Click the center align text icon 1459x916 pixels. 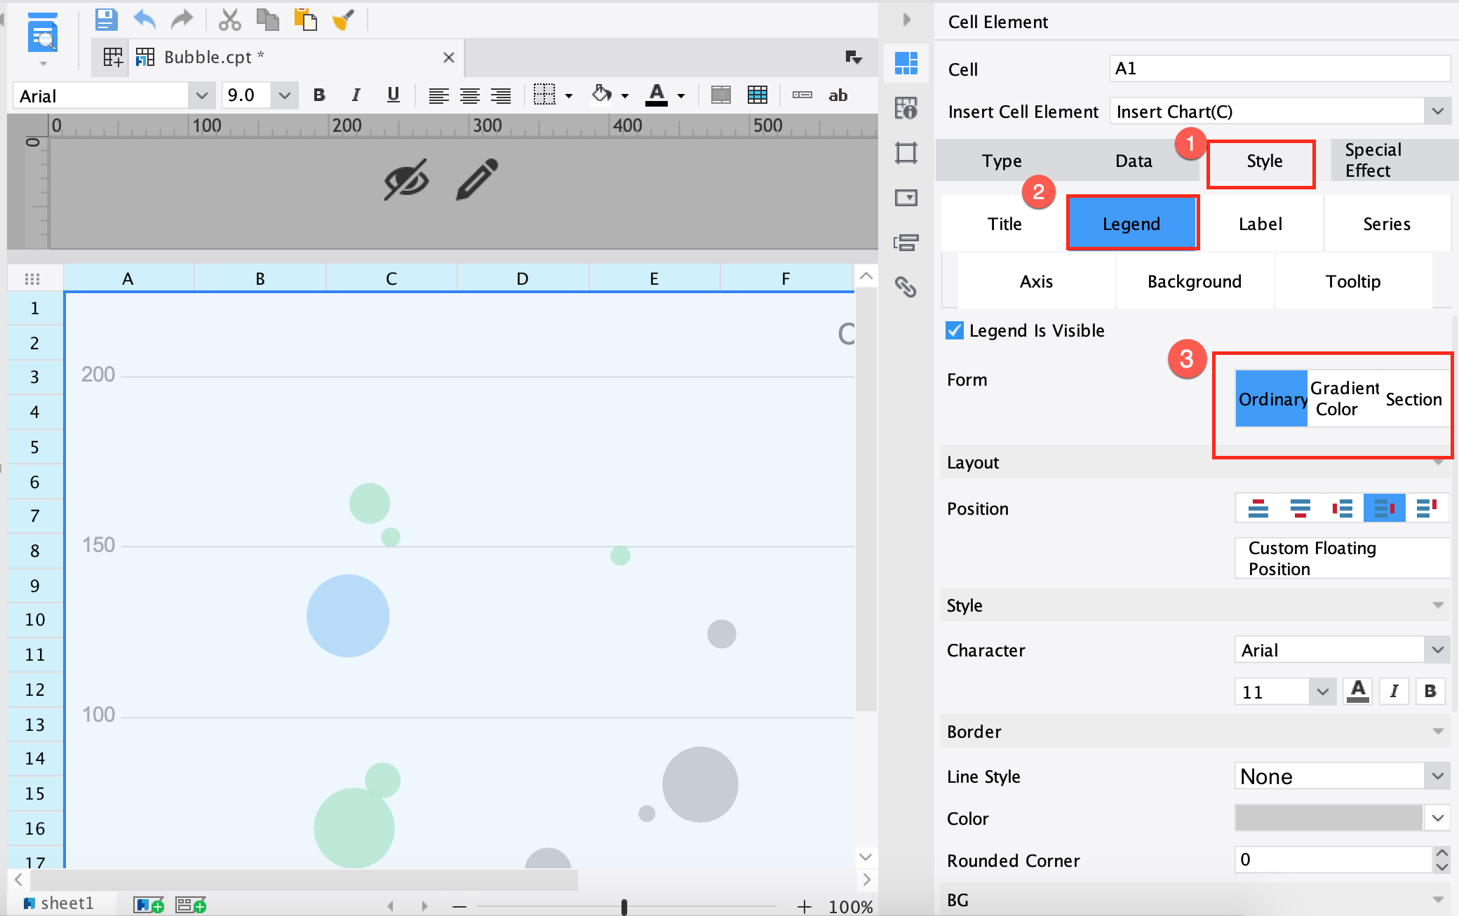click(x=469, y=95)
